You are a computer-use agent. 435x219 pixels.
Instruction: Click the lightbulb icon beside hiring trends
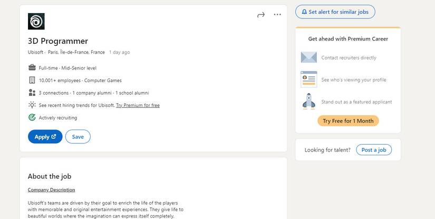(x=32, y=105)
